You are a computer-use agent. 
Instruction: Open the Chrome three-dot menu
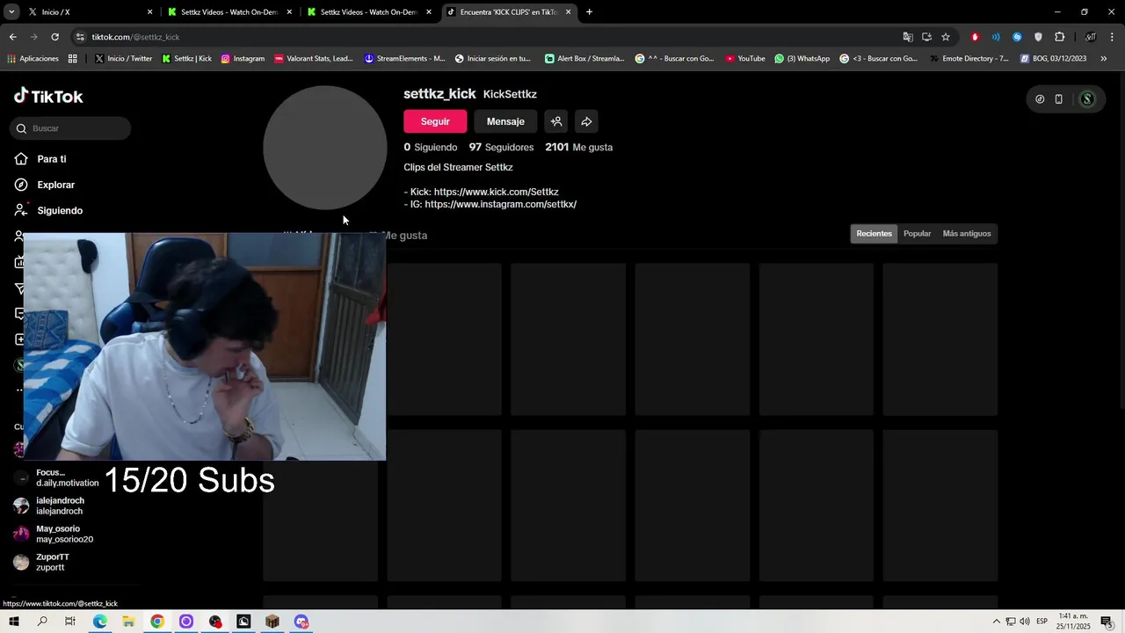coord(1113,37)
